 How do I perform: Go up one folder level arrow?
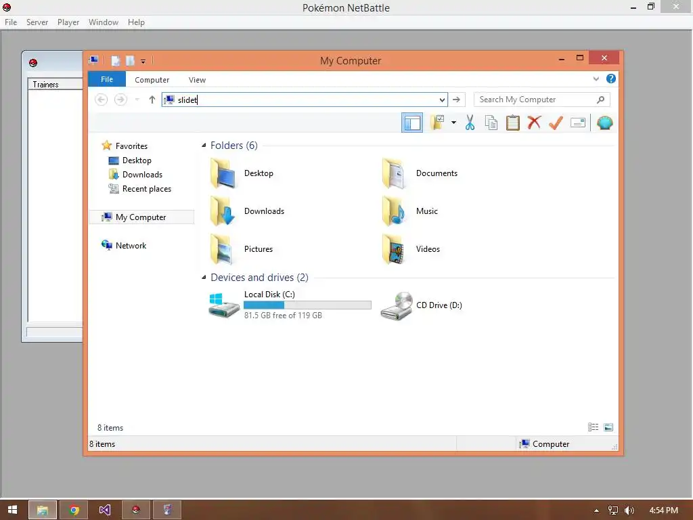coord(152,100)
